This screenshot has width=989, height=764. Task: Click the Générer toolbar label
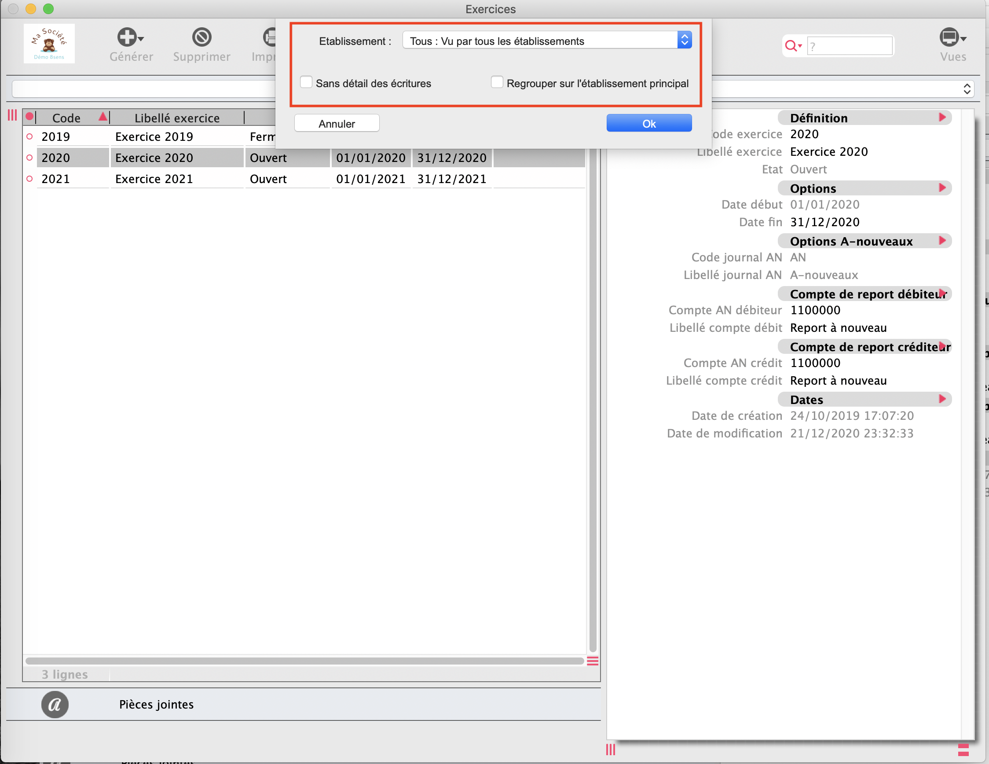coord(131,57)
